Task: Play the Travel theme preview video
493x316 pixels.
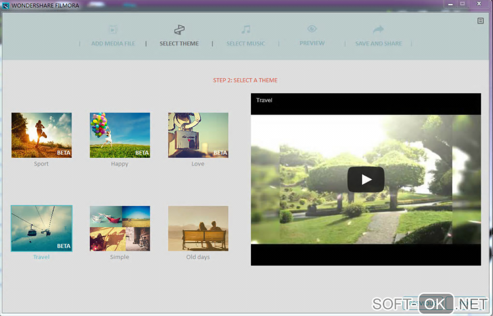Action: point(366,179)
